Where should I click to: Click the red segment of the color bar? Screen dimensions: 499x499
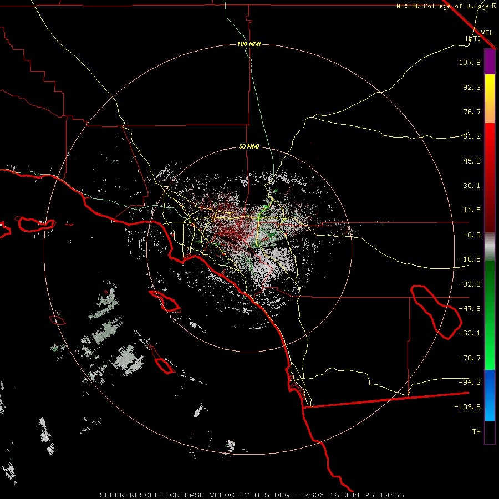coord(490,177)
